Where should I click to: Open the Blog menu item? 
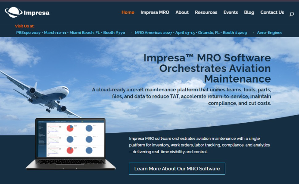click(249, 12)
